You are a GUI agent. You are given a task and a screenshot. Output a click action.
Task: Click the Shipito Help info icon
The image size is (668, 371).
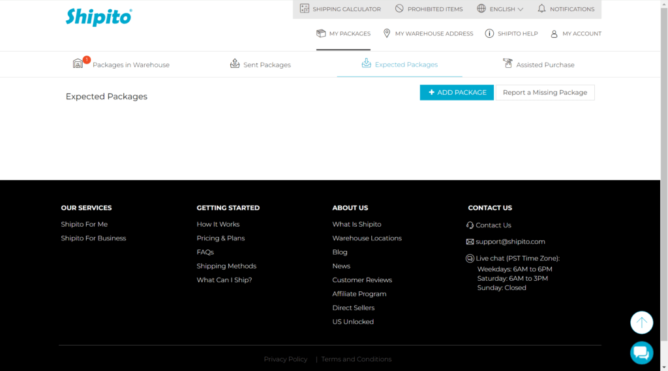[489, 33]
